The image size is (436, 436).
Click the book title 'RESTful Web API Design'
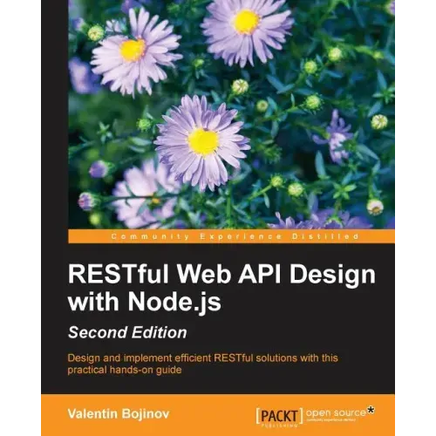coord(221,276)
